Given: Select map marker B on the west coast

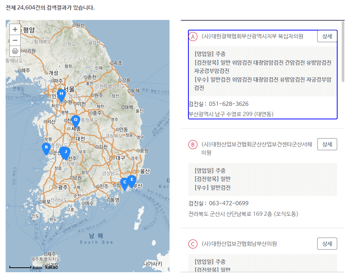Looking at the screenshot, I should [x=46, y=146].
